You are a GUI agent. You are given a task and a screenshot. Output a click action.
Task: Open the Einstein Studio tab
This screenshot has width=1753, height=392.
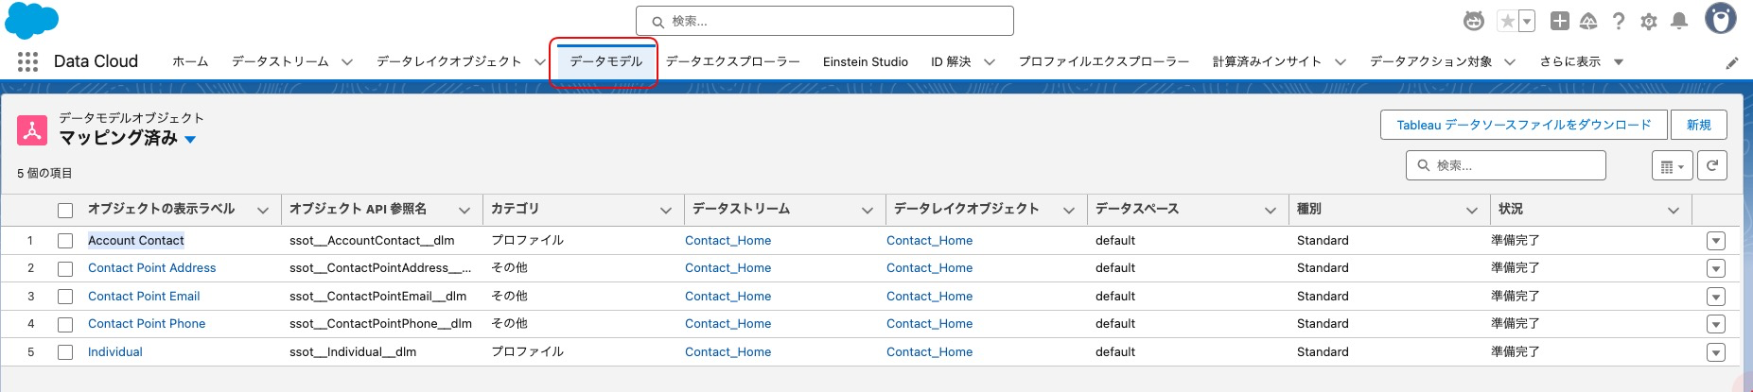(x=865, y=61)
